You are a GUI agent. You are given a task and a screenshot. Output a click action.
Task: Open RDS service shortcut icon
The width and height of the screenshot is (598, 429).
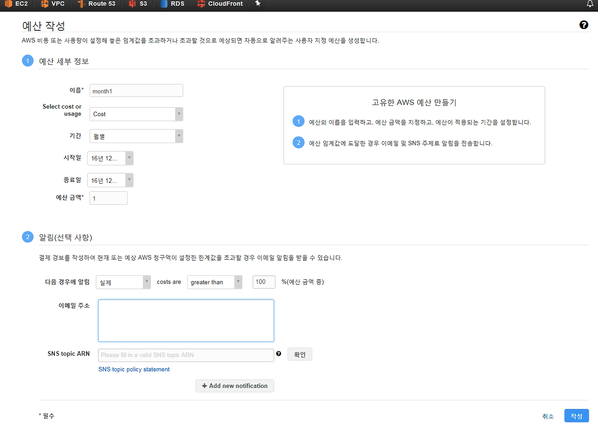click(164, 4)
